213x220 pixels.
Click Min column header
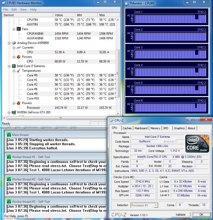pyautogui.click(x=86, y=15)
